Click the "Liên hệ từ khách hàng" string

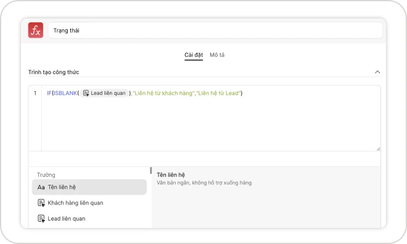pos(163,93)
